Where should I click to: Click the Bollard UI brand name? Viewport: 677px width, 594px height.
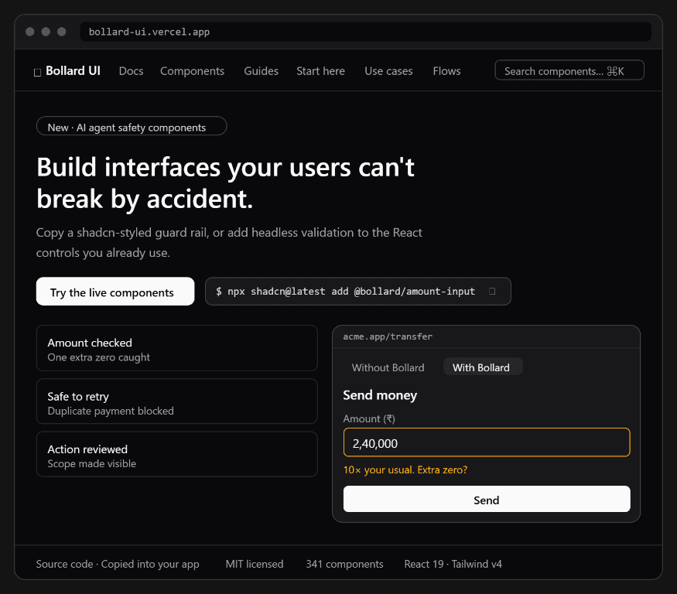click(73, 71)
